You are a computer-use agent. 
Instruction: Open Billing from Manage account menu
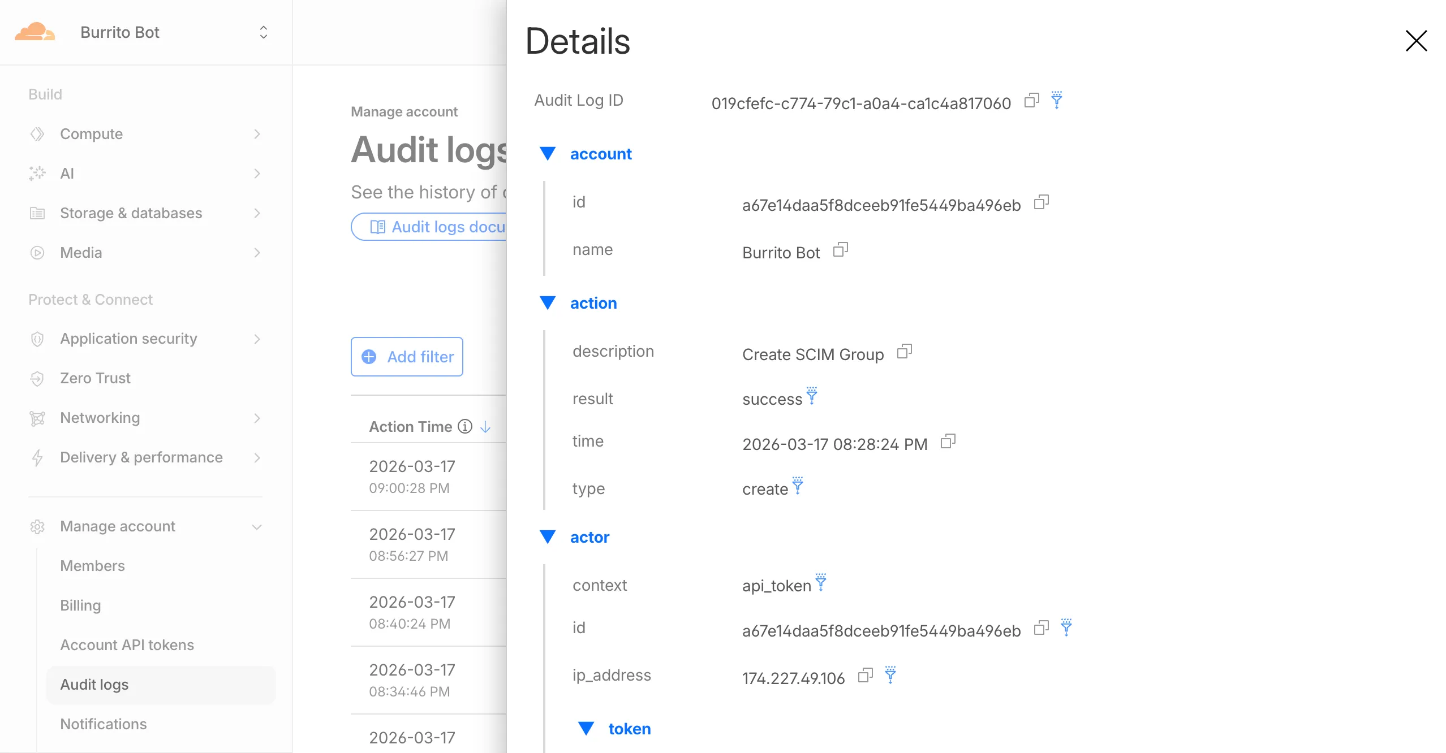click(80, 605)
